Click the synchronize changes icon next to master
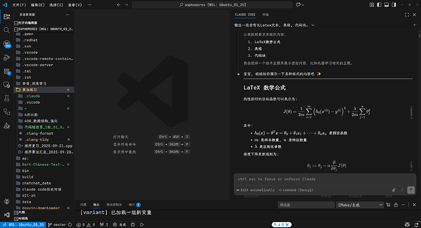421x228 pixels. coord(70,225)
